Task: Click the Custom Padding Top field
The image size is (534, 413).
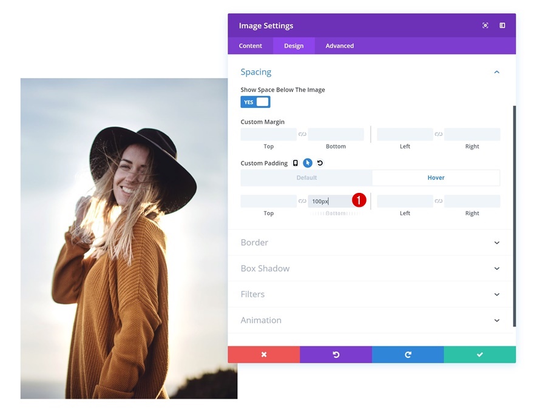Action: [x=268, y=201]
